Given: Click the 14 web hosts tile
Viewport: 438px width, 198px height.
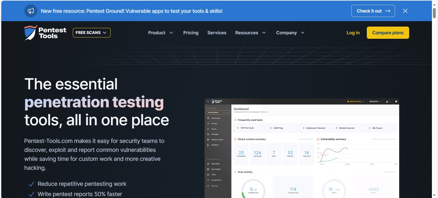Looking at the screenshot, I should click(x=307, y=154).
